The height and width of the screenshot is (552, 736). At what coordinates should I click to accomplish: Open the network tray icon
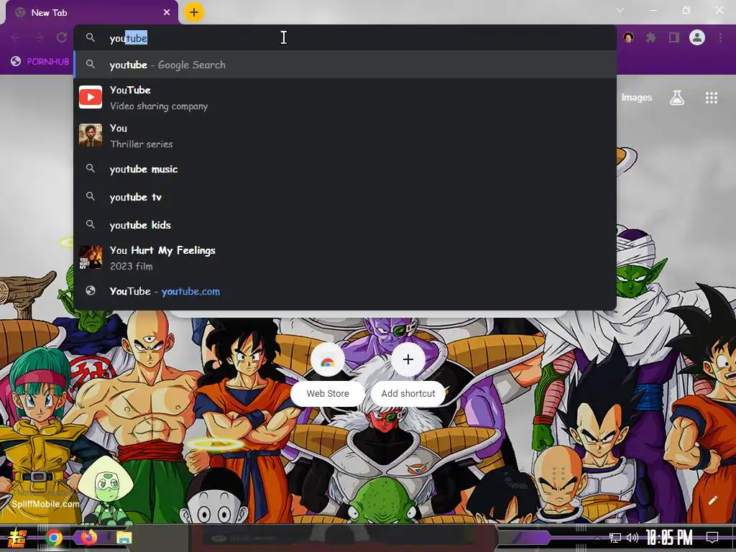tap(615, 538)
